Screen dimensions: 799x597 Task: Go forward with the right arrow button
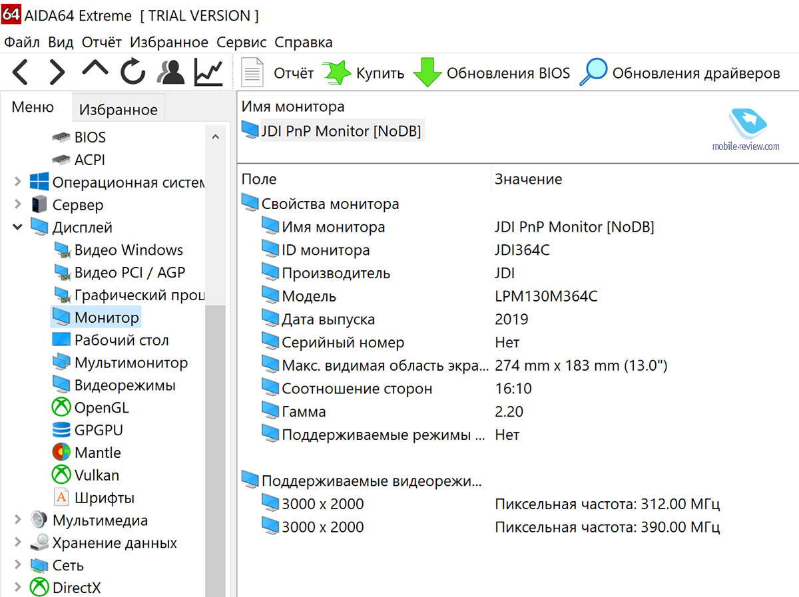57,72
